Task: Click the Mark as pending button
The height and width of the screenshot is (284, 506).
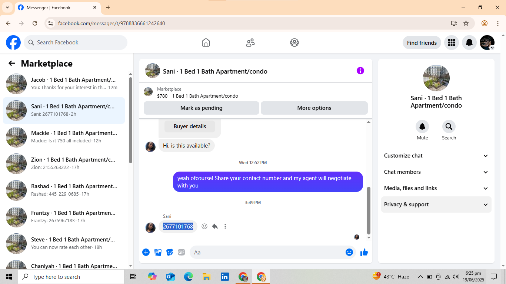Action: point(202,108)
